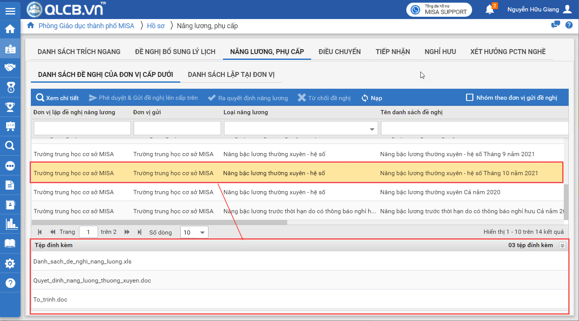Click the handshake icon in sidebar

[10, 68]
